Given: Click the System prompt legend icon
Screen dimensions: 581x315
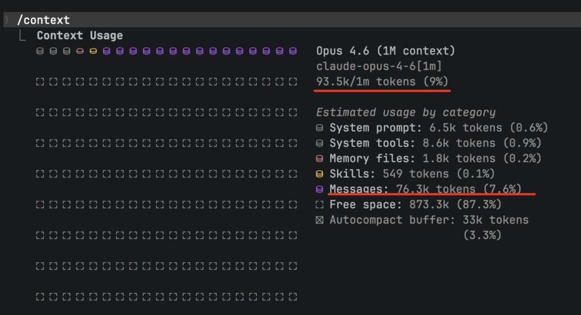Looking at the screenshot, I should pos(319,128).
